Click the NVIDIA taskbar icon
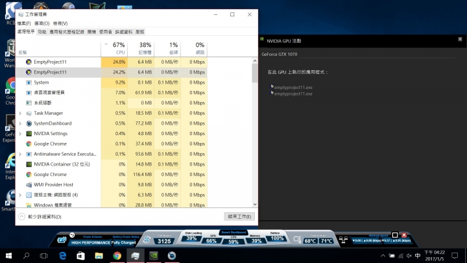This screenshot has width=467, height=263. 154,256
